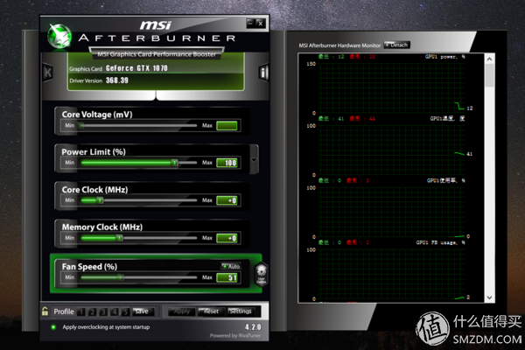Open the Kombustor K side button
The height and width of the screenshot is (350, 525).
tap(48, 73)
